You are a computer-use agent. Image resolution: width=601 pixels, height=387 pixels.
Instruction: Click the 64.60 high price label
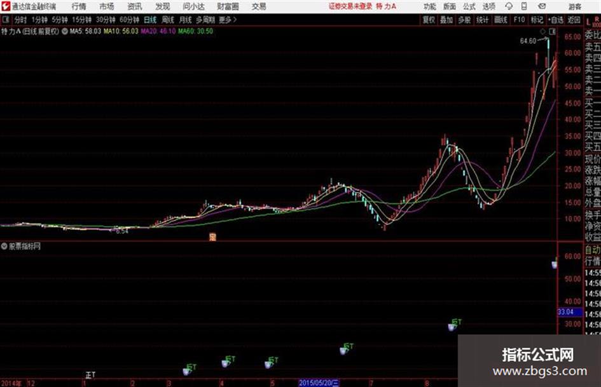[x=528, y=41]
